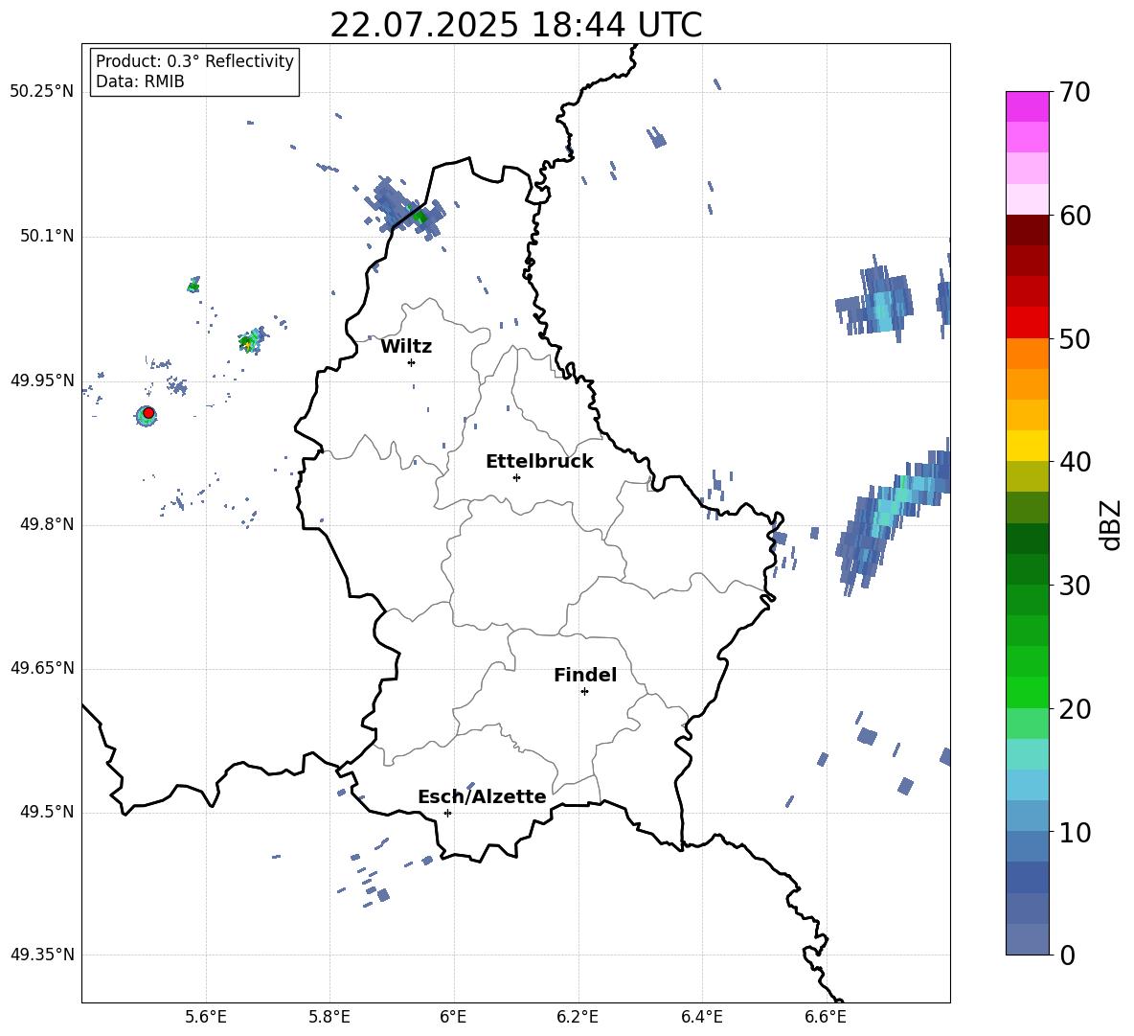Click the 49.65°N latitude label

(x=42, y=668)
